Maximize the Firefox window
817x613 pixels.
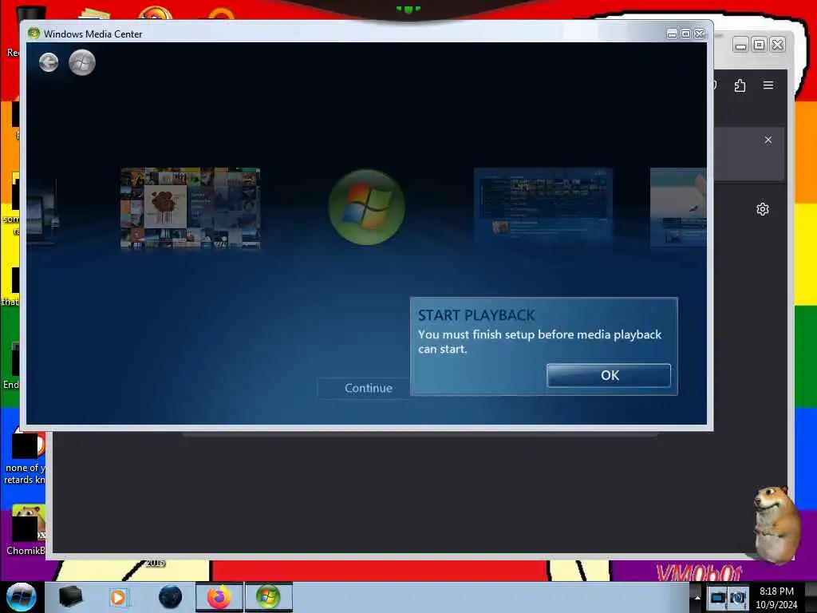tap(760, 45)
